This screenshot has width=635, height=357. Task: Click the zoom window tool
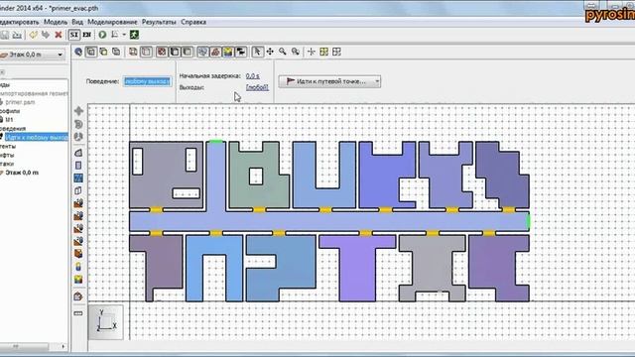pos(296,52)
